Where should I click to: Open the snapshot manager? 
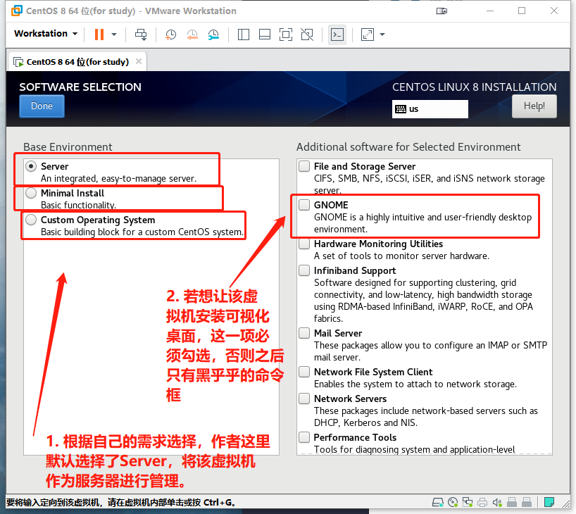click(213, 35)
